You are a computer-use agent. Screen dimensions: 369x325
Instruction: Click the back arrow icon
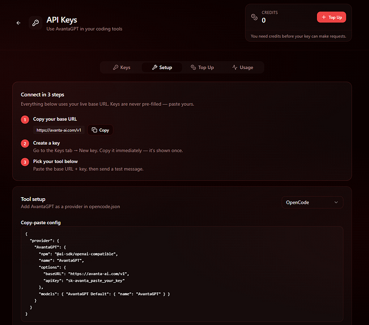pyautogui.click(x=18, y=23)
